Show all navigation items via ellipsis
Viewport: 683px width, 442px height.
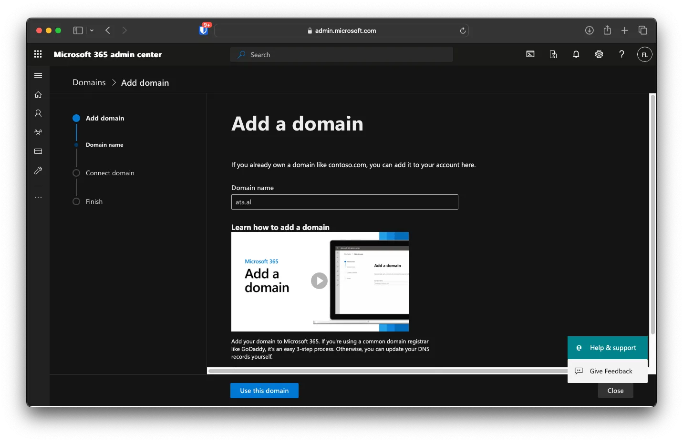[38, 197]
